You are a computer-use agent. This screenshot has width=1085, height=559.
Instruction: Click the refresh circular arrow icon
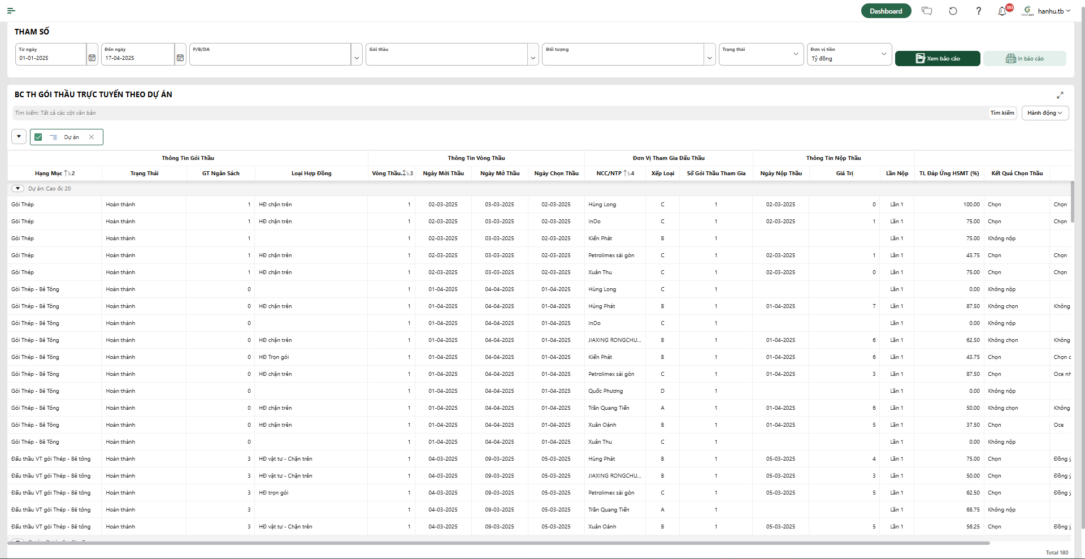(953, 11)
